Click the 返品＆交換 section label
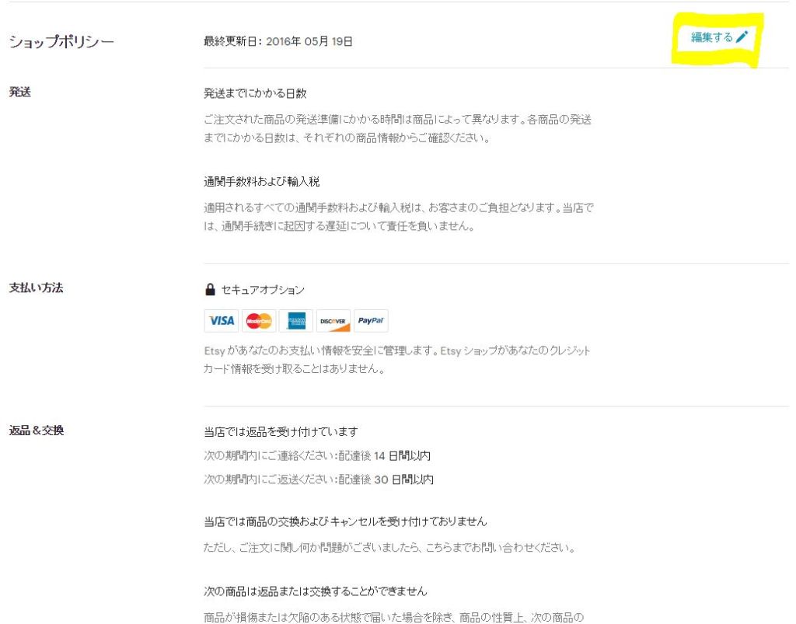 click(37, 431)
